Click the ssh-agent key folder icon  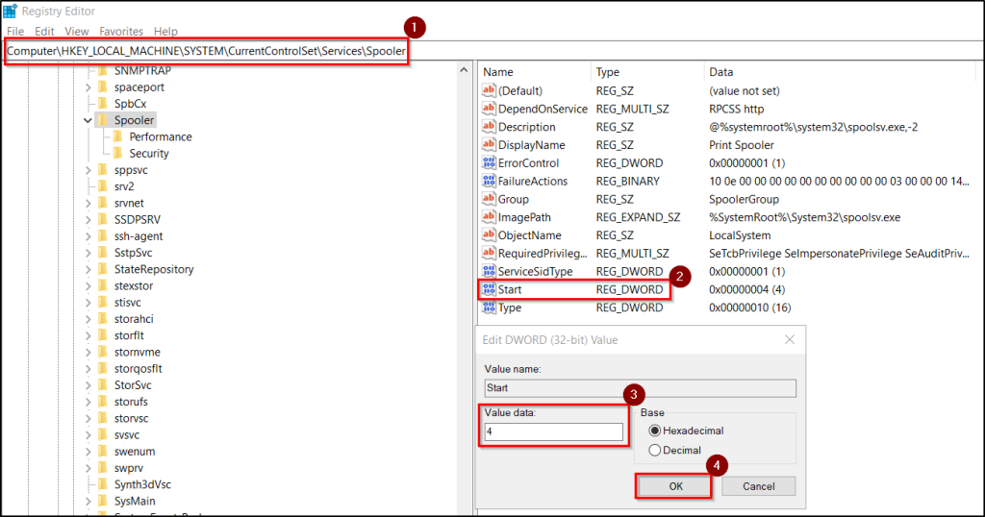(103, 235)
